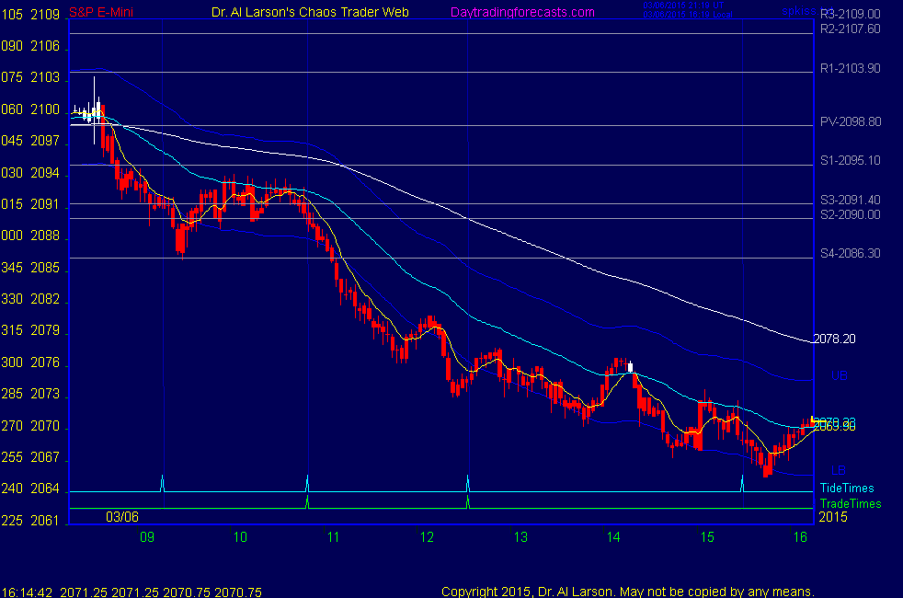
Task: Click the 2078.20 moving average value
Action: pyautogui.click(x=834, y=339)
